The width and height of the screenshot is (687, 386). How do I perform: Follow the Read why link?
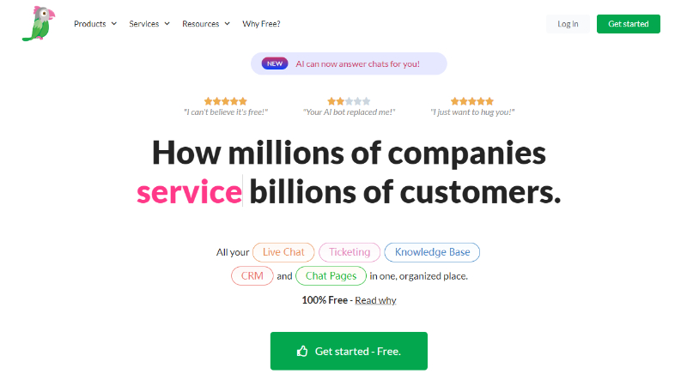pos(375,300)
